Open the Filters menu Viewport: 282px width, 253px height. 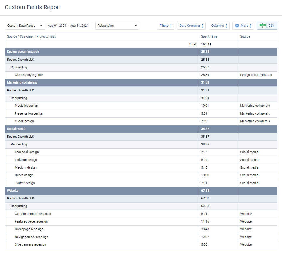click(x=165, y=26)
